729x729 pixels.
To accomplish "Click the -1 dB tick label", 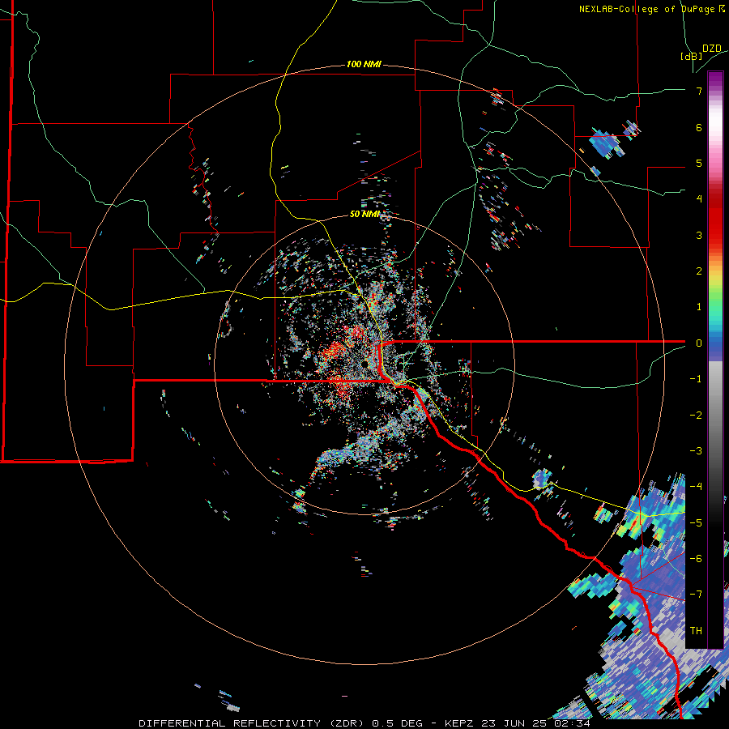I will point(696,379).
